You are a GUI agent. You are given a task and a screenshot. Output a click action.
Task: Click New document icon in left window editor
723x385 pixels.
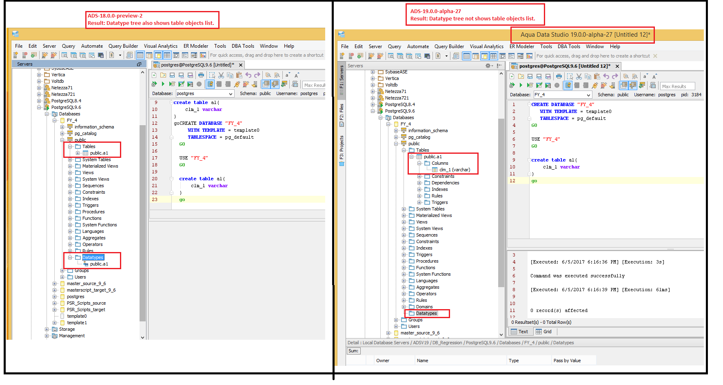pos(154,75)
